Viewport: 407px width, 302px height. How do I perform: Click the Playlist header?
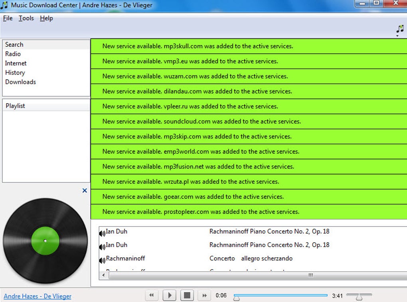[46, 106]
